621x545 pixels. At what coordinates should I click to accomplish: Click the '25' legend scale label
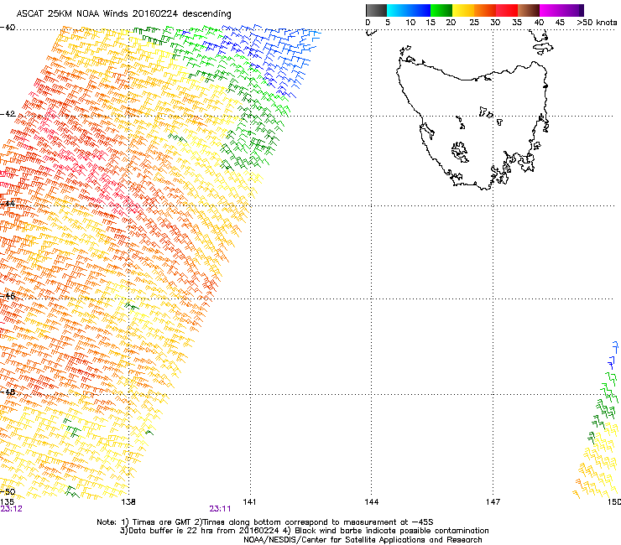[474, 23]
